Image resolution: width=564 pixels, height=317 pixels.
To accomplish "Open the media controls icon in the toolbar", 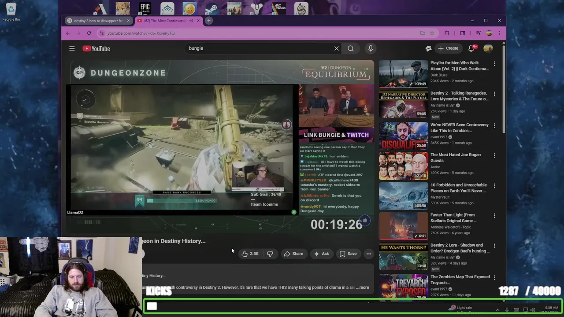I will click(478, 33).
